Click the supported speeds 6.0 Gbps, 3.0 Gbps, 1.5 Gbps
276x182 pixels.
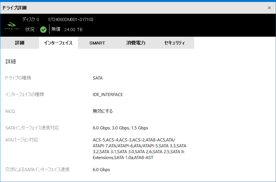(120, 128)
